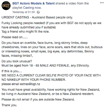
Task: Click the overbite and face burns paragraph
Action: click(52, 49)
